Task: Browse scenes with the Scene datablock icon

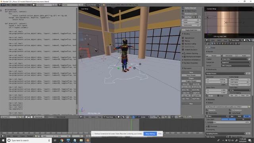Action: pos(60,5)
